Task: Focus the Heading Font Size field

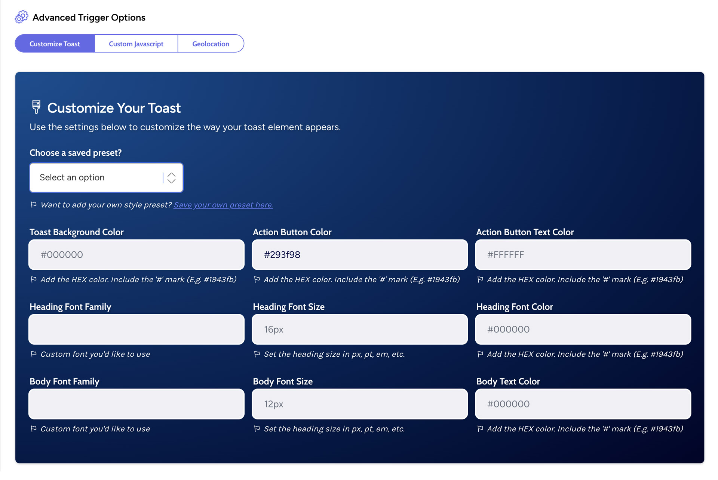Action: tap(360, 330)
